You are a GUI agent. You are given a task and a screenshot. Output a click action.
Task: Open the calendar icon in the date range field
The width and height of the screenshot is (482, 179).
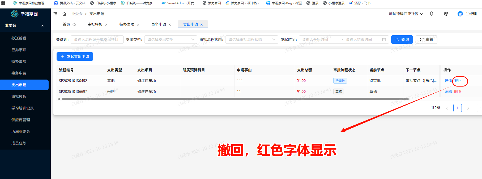[384, 40]
